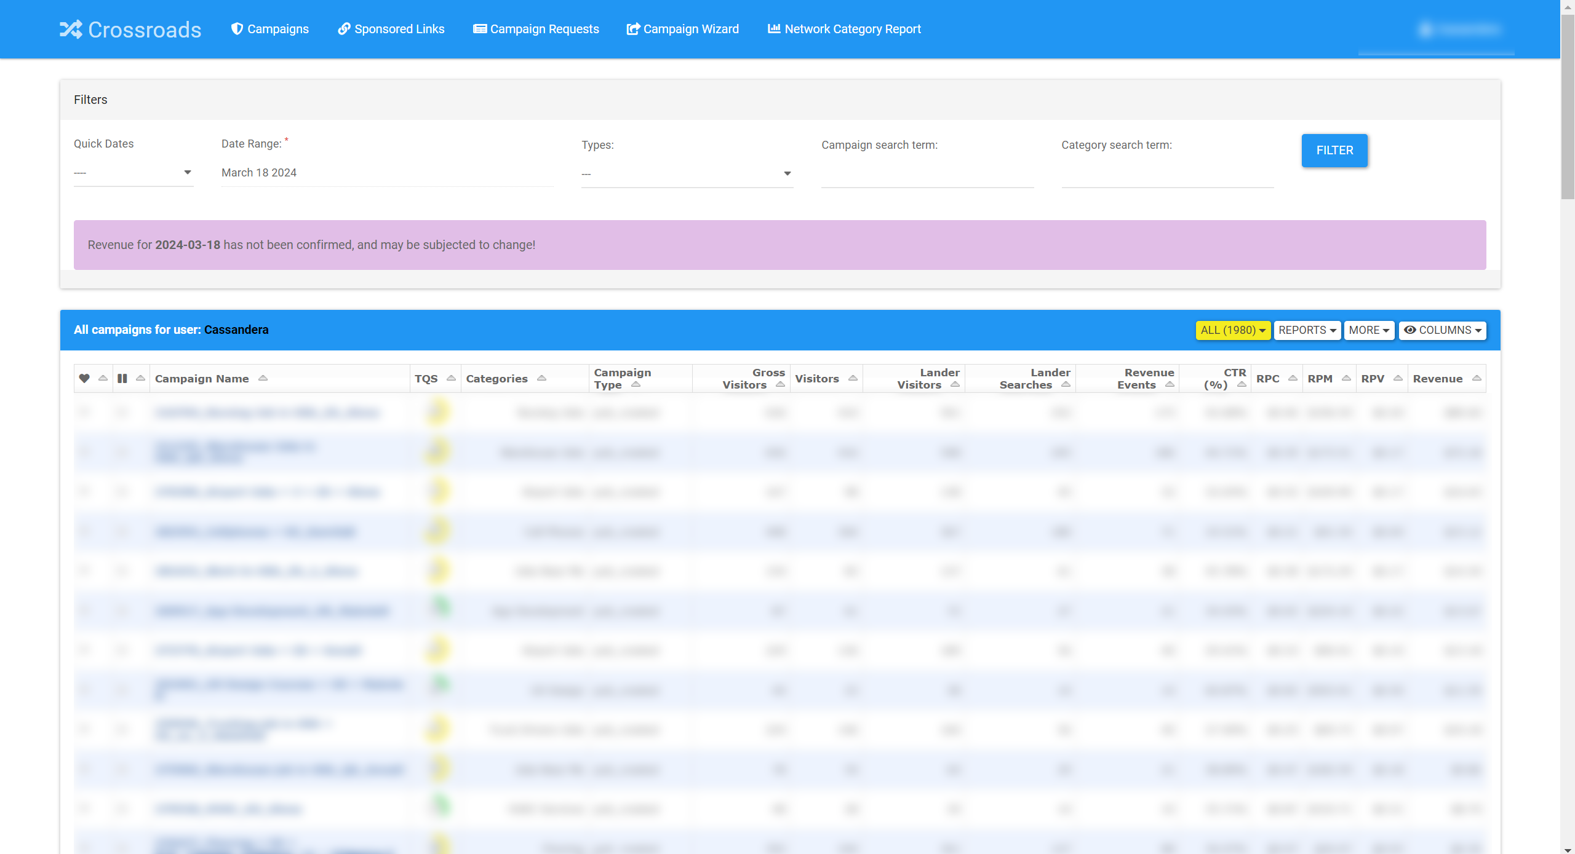This screenshot has height=854, width=1575.
Task: Open Campaign Requests page
Action: point(536,29)
